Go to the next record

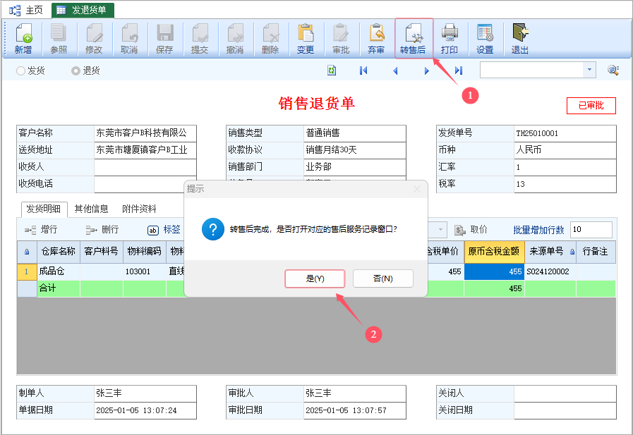point(427,71)
